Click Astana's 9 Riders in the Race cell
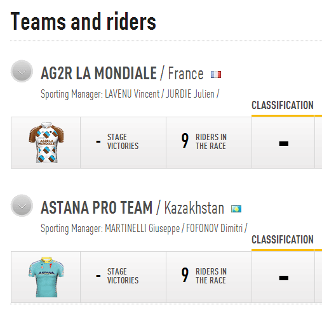322x317 pixels. [x=209, y=277]
